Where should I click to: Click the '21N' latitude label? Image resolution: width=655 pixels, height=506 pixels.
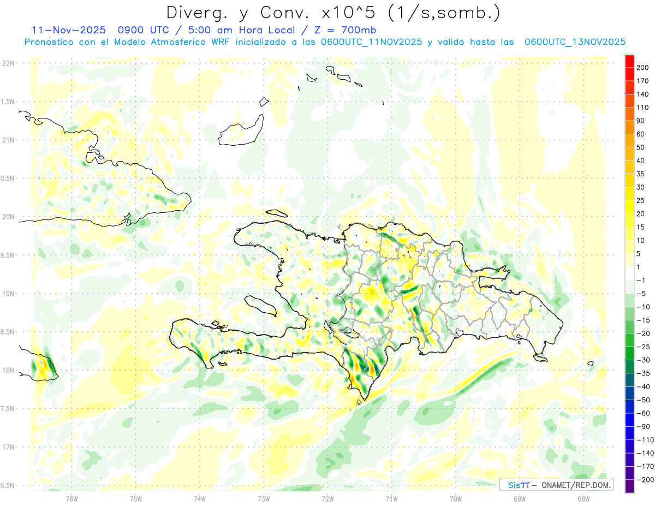pos(8,140)
